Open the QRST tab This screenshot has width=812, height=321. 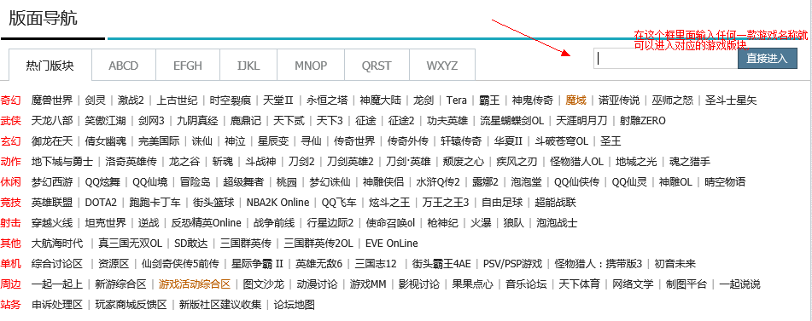coord(377,66)
